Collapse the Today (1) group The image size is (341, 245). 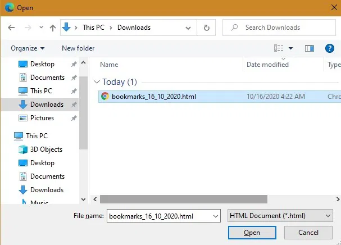point(97,82)
